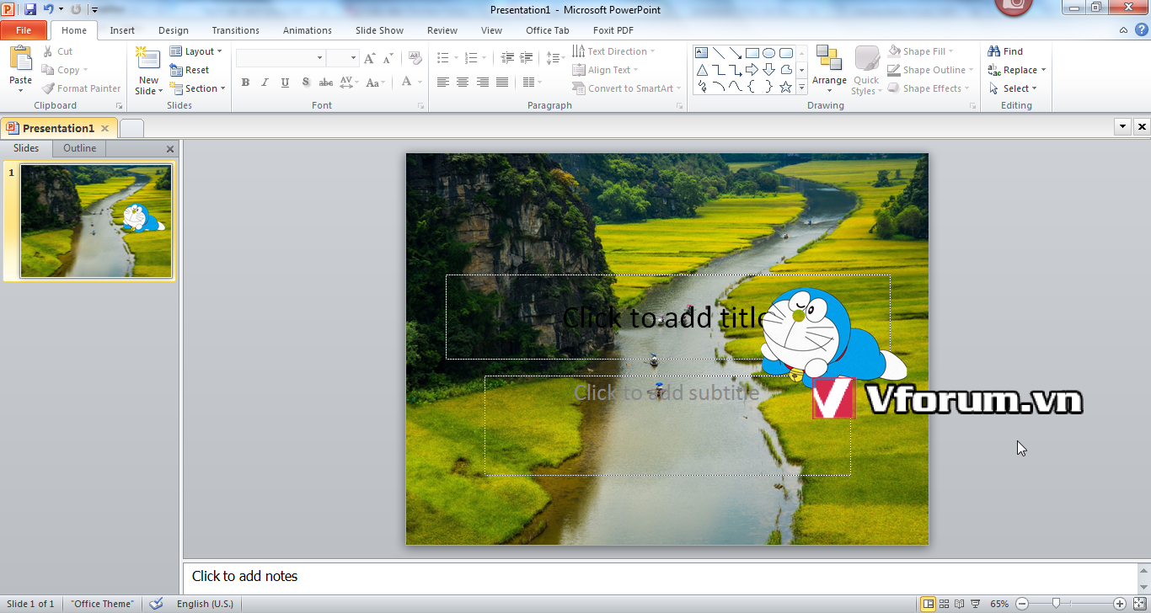The width and height of the screenshot is (1151, 613).
Task: Switch to the Transitions ribbon tab
Action: [x=236, y=30]
